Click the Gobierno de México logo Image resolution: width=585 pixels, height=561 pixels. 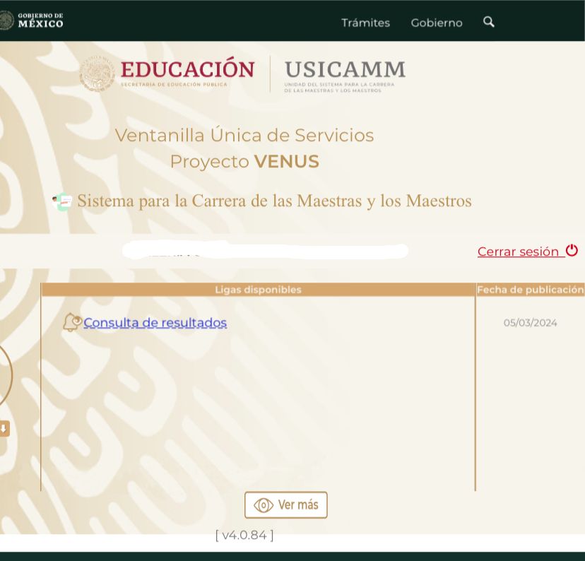[x=31, y=20]
